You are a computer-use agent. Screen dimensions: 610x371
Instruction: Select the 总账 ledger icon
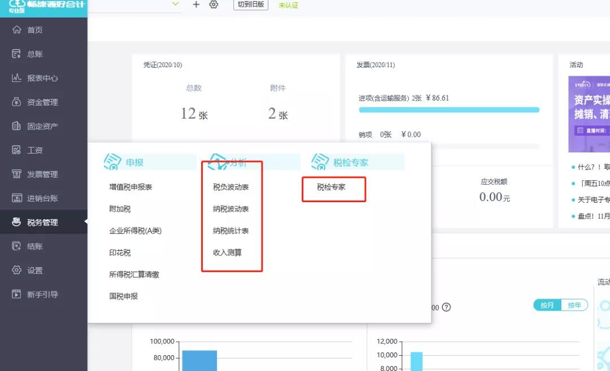(16, 54)
